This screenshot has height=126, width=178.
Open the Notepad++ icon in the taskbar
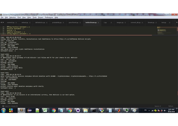(37, 110)
